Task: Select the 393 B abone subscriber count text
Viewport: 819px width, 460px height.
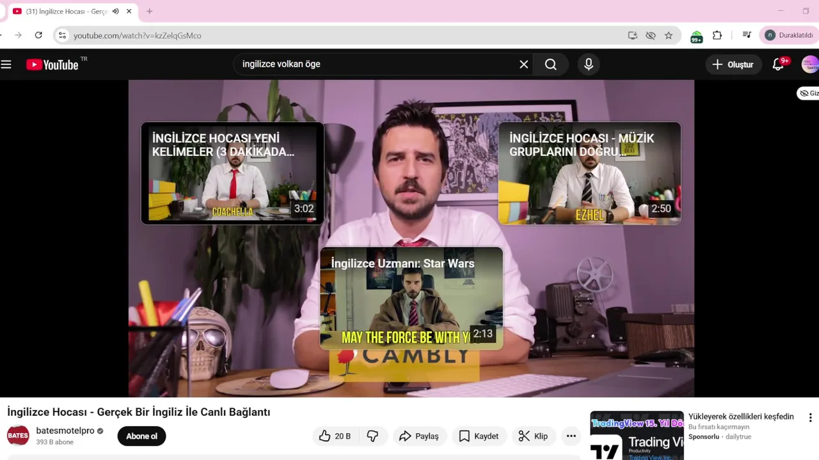Action: tap(55, 442)
